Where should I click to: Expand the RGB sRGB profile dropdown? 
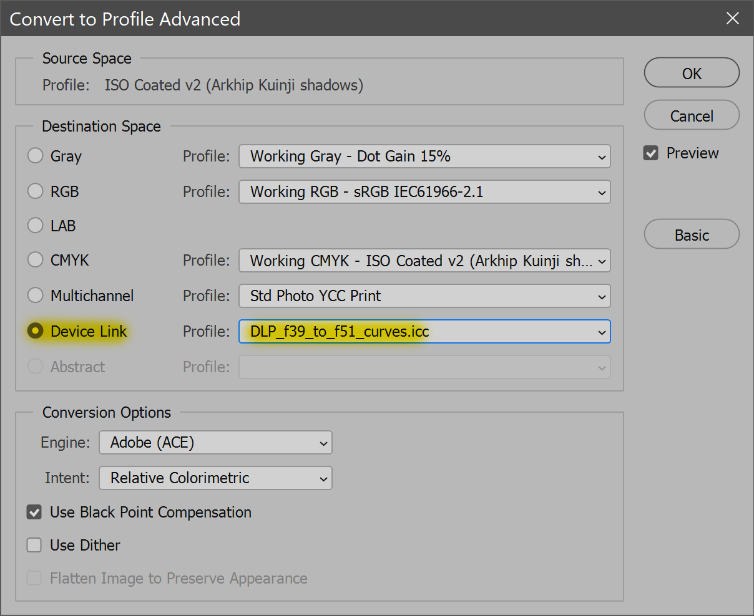pos(424,192)
